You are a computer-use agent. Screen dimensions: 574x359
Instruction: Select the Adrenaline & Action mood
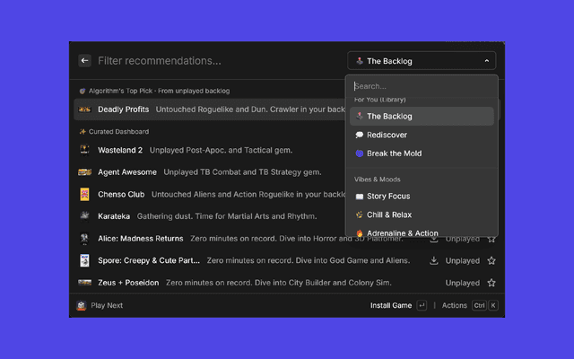(x=422, y=232)
